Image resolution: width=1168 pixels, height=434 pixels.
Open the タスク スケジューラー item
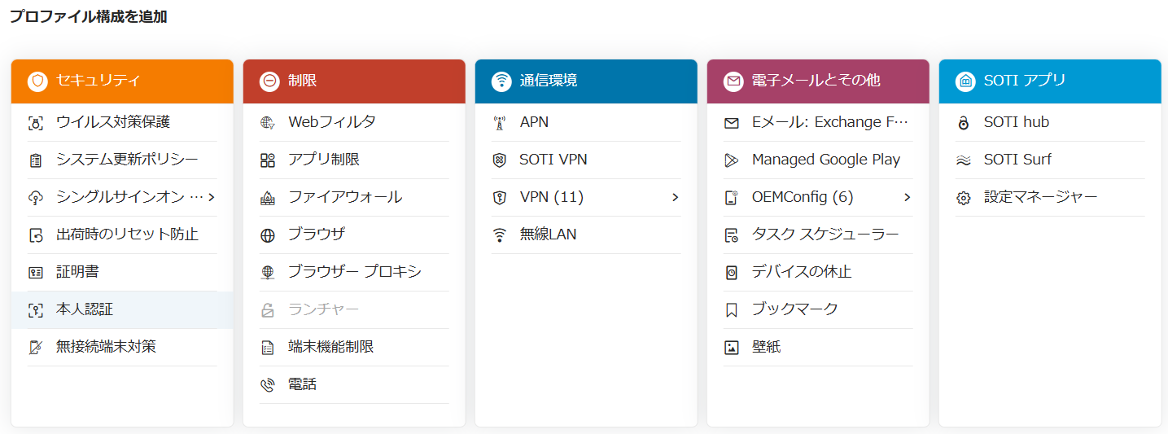pos(818,235)
